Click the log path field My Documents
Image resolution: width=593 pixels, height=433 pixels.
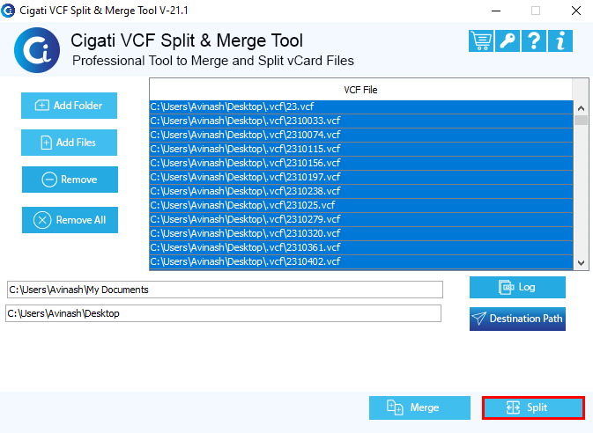coord(225,290)
